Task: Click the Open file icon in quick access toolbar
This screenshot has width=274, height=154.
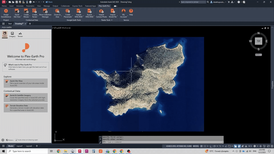Action: pyautogui.click(x=13, y=2)
